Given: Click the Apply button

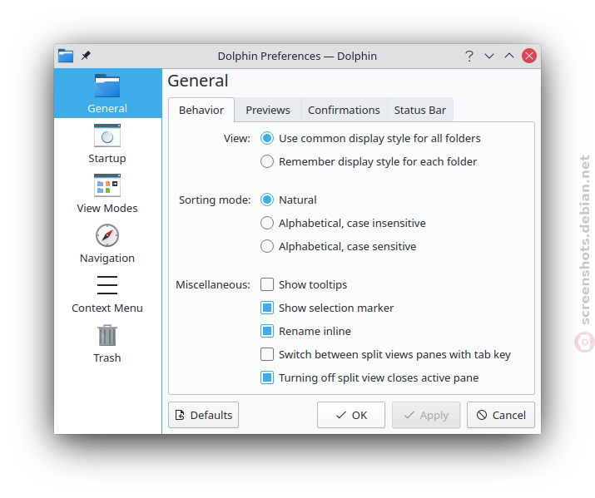Looking at the screenshot, I should pyautogui.click(x=426, y=415).
